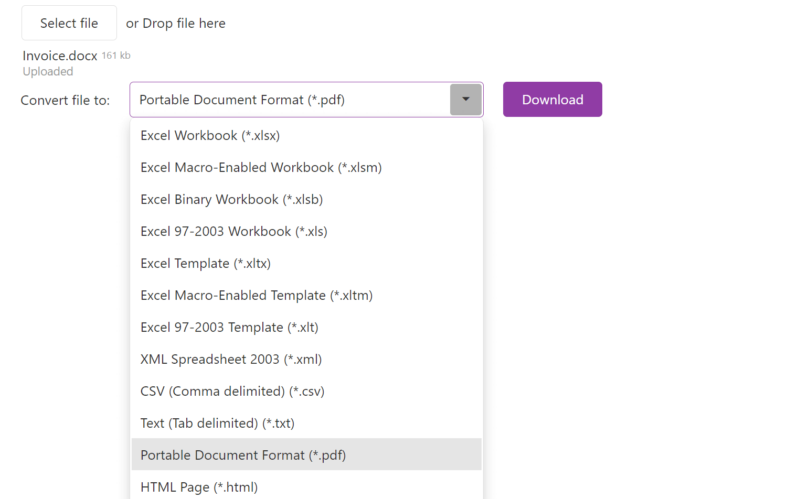
Task: Pick Excel Binary Workbook (*.xlsb) option
Action: tap(231, 200)
